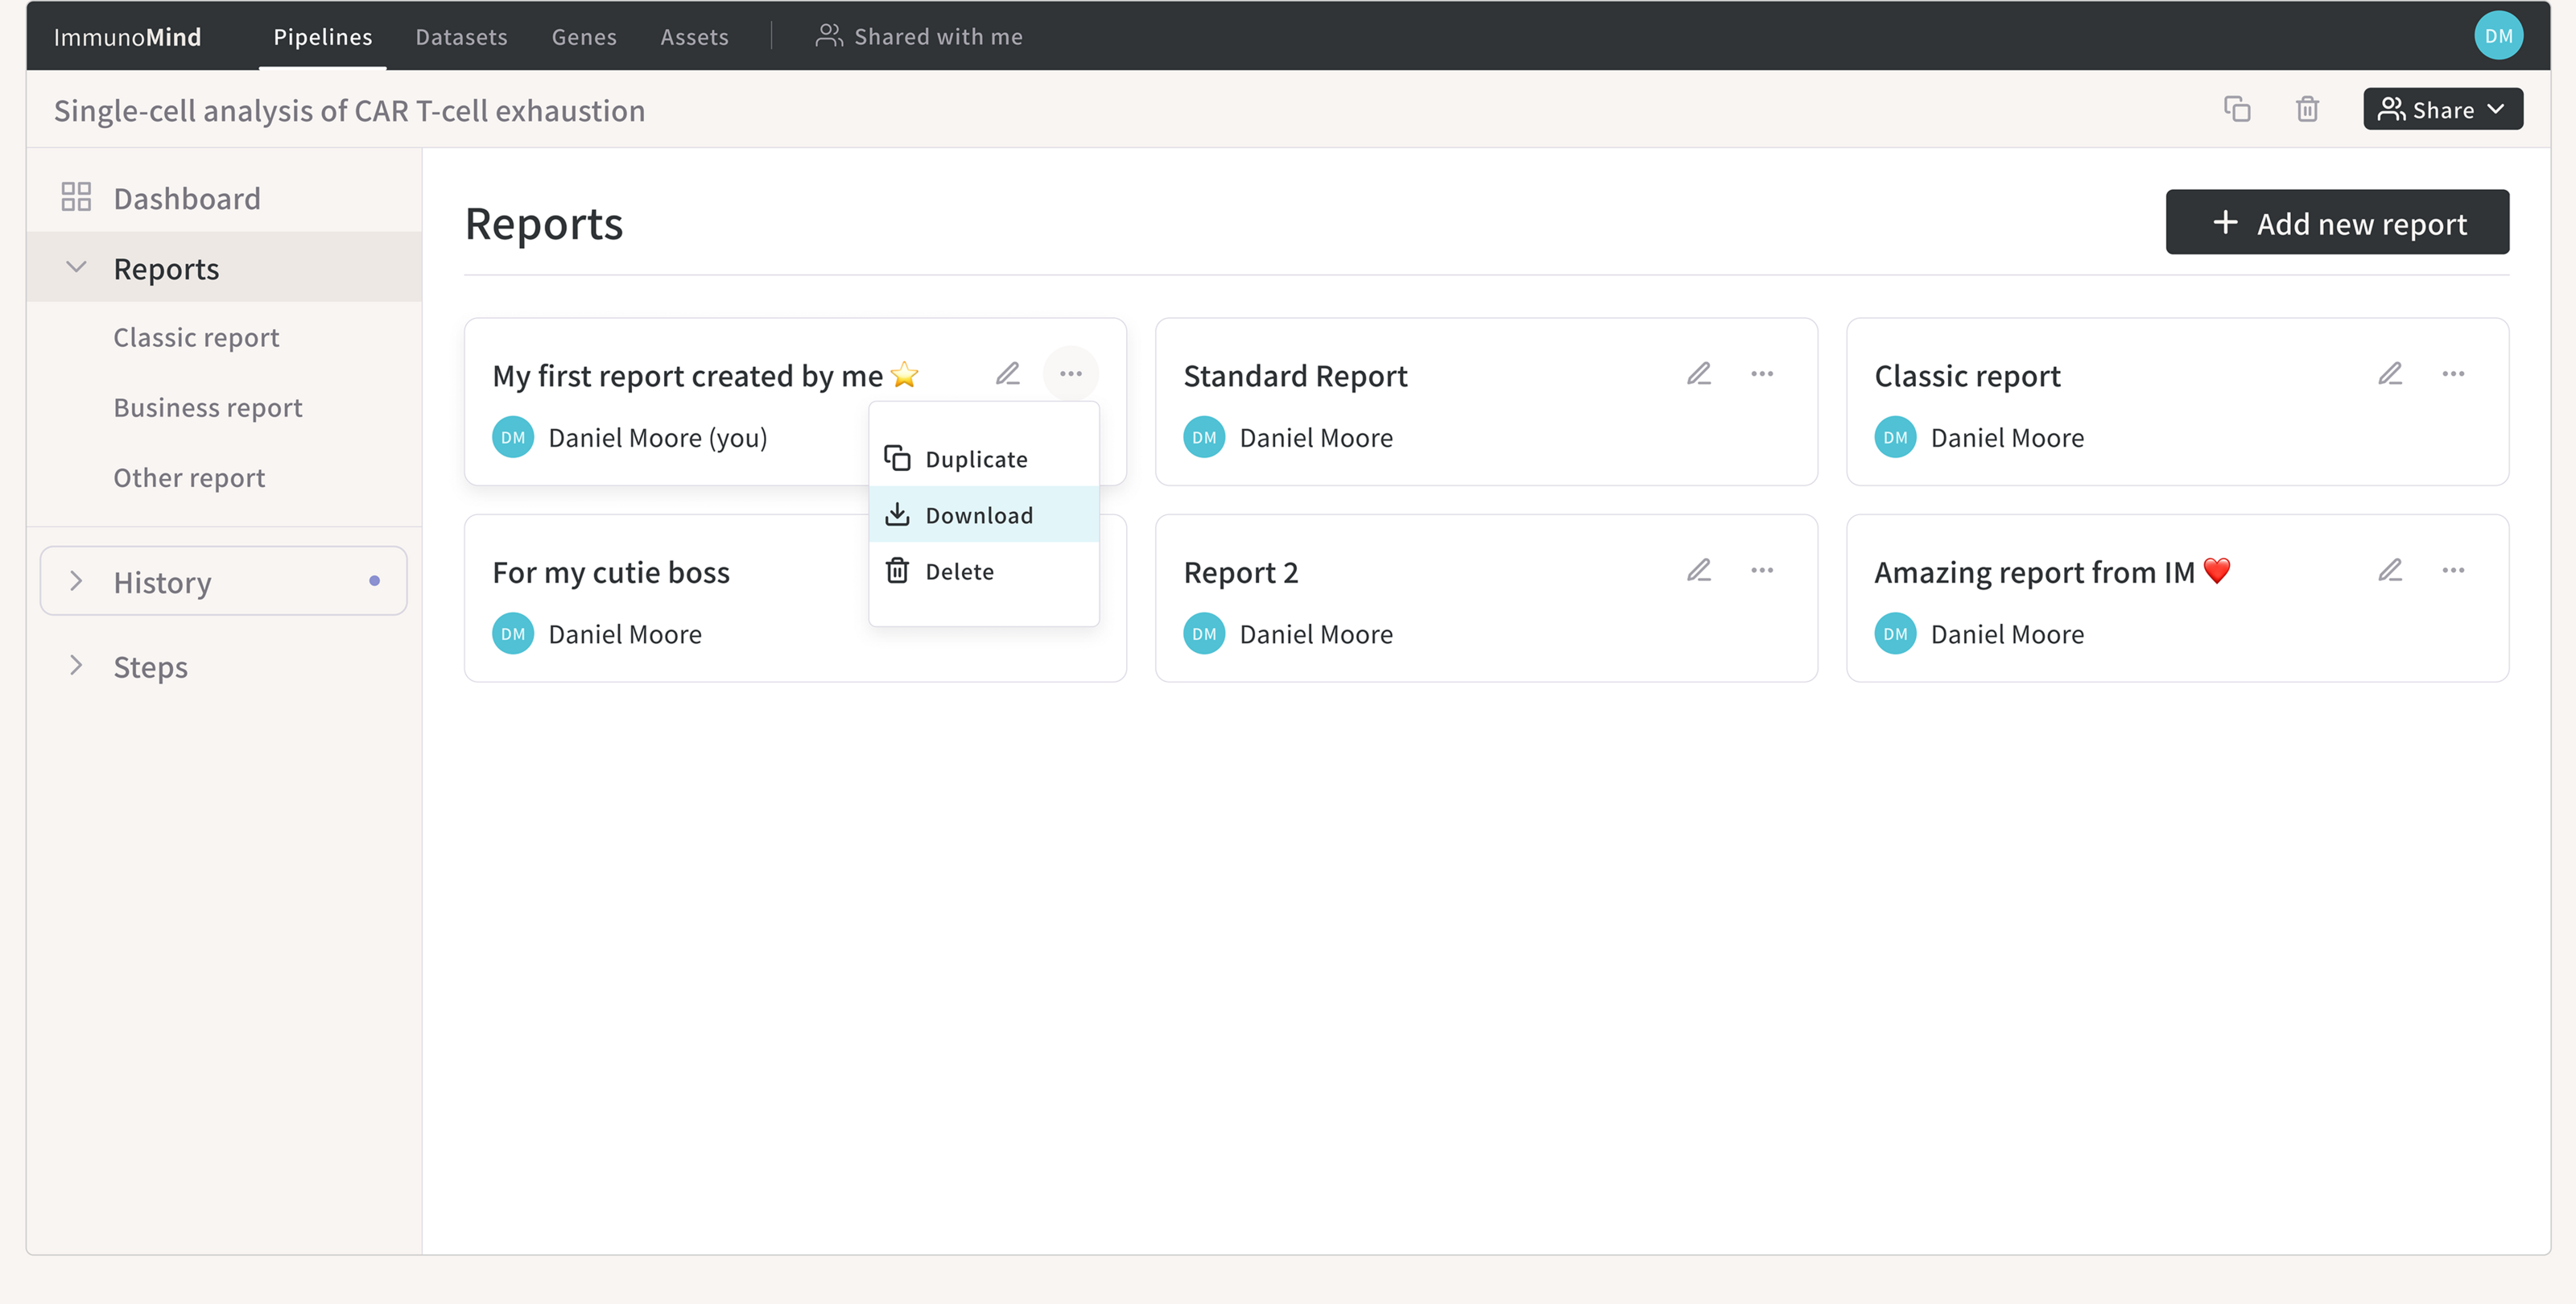Click pencil icon on Amazing report card

[x=2389, y=571]
